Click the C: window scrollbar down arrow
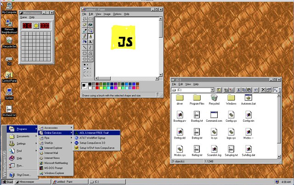Screen dimensions: 294x185 279,157
